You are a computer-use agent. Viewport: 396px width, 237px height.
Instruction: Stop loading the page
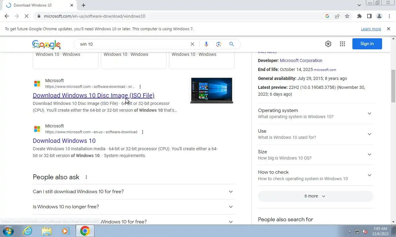click(x=27, y=16)
